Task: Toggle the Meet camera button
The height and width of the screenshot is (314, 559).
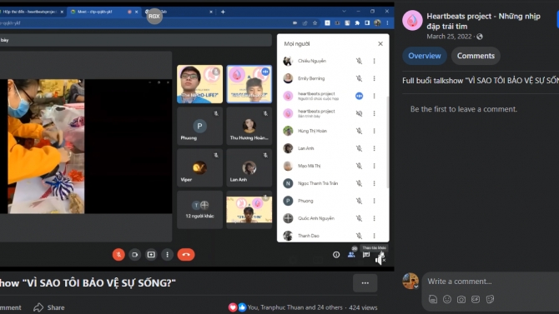Action: pos(135,255)
